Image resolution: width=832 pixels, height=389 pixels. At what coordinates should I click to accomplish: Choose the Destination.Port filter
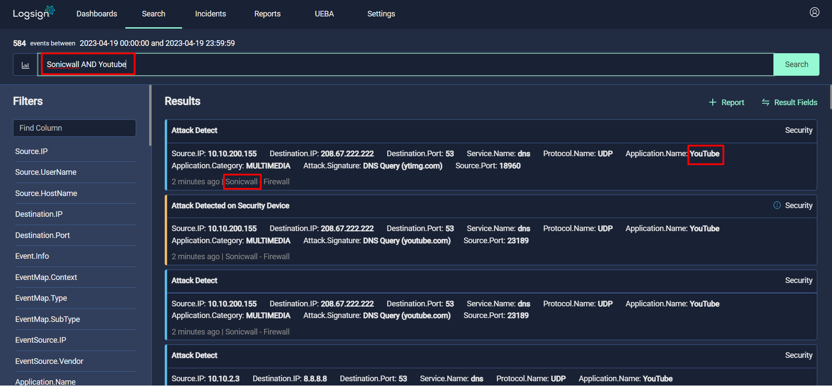(42, 235)
